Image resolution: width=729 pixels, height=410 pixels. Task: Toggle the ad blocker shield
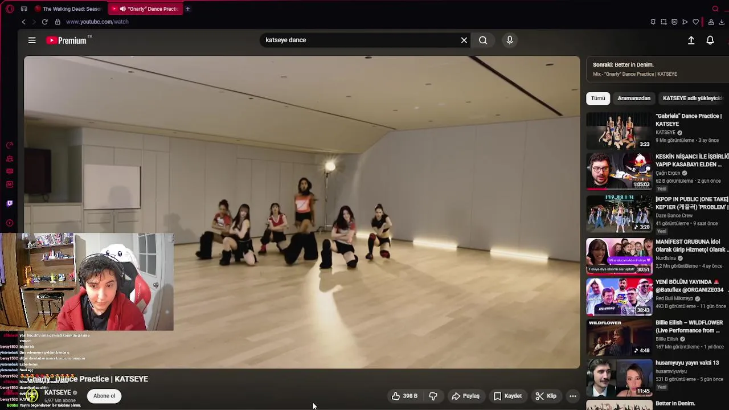point(674,22)
